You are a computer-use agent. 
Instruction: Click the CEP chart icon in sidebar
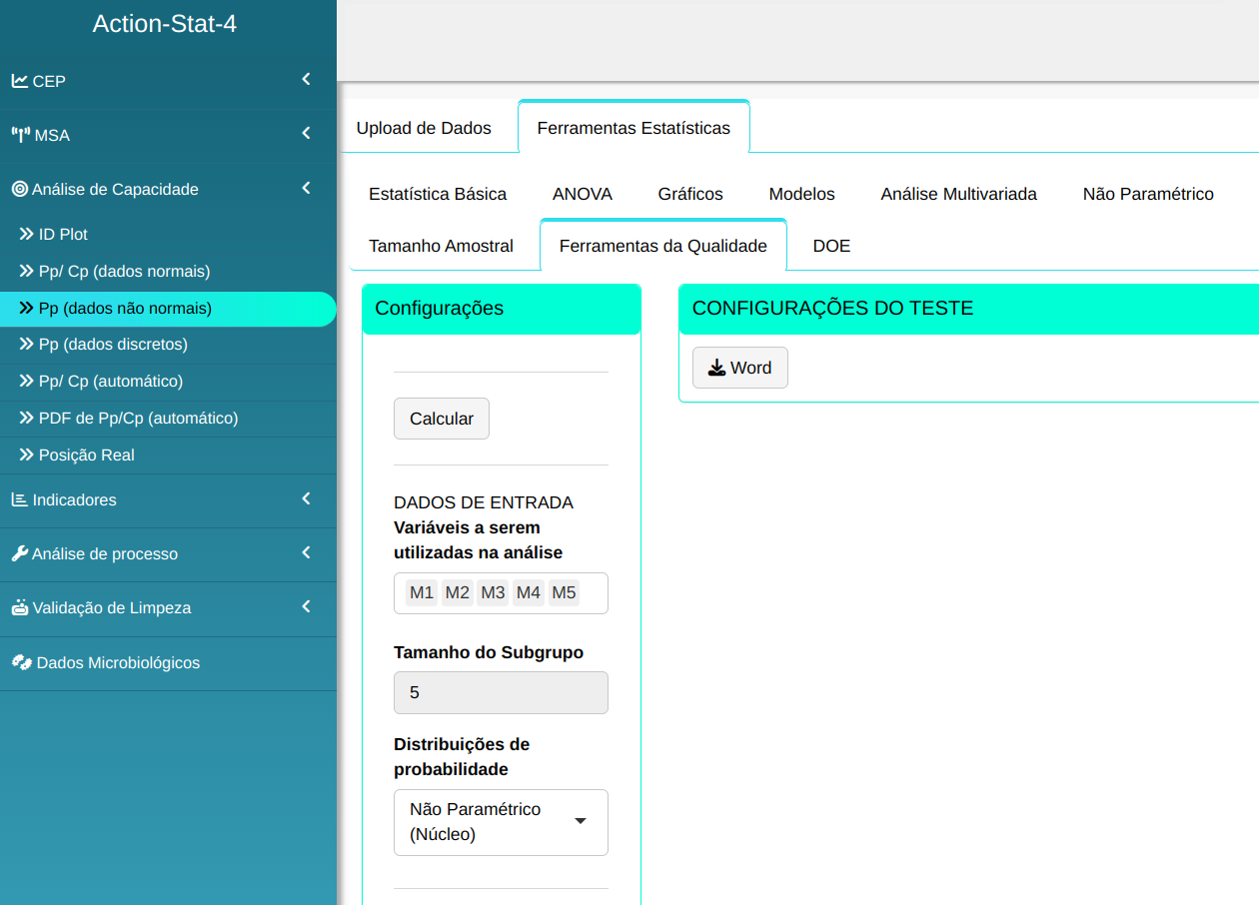(20, 81)
